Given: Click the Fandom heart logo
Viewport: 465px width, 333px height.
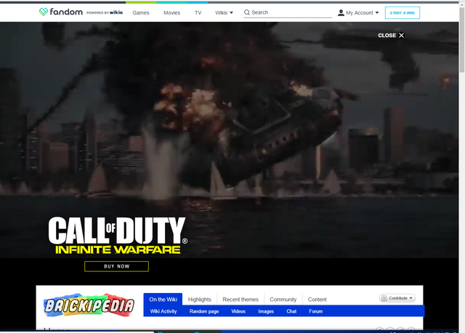Looking at the screenshot, I should pyautogui.click(x=44, y=12).
